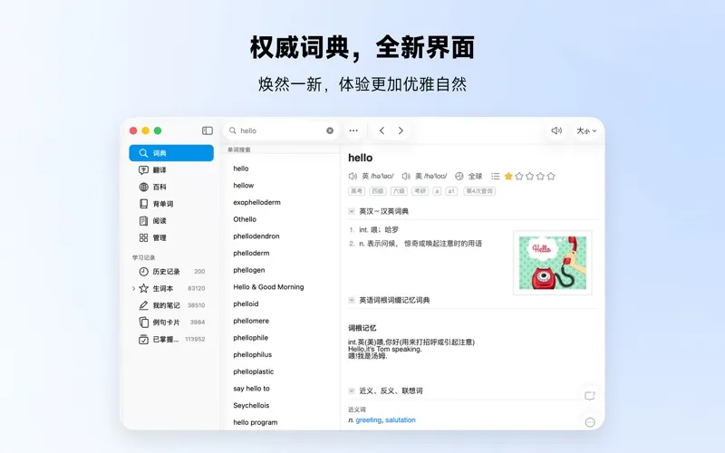Open 翻译 in the sidebar

[x=171, y=170]
